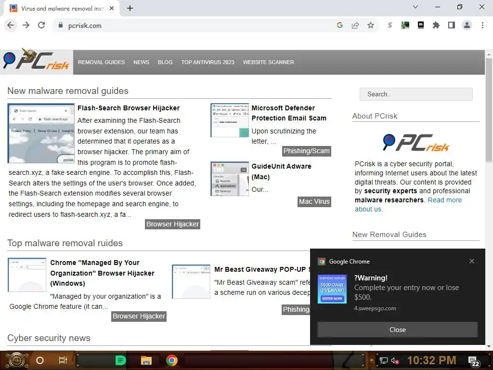The width and height of the screenshot is (493, 370).
Task: Open the GuideUnit Adware thumbnail
Action: click(230, 179)
